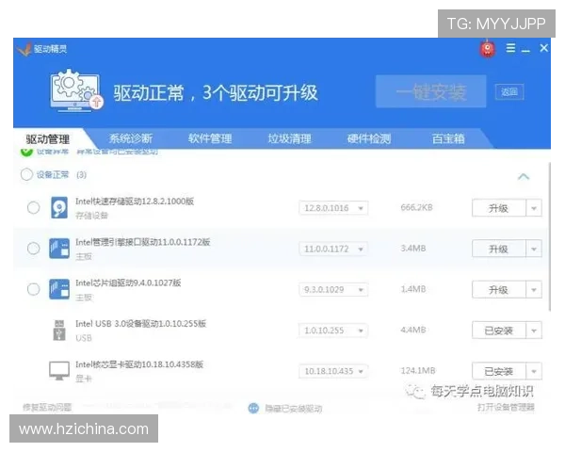
Task: Click 升级 for Intel快速存储驱动
Action: [x=499, y=208]
